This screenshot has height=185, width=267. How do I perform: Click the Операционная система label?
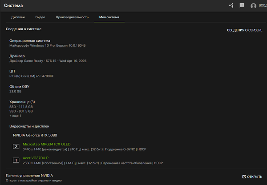point(30,40)
